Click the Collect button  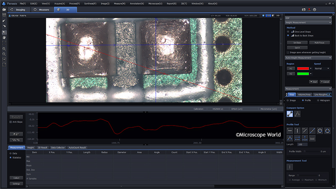coord(16,178)
